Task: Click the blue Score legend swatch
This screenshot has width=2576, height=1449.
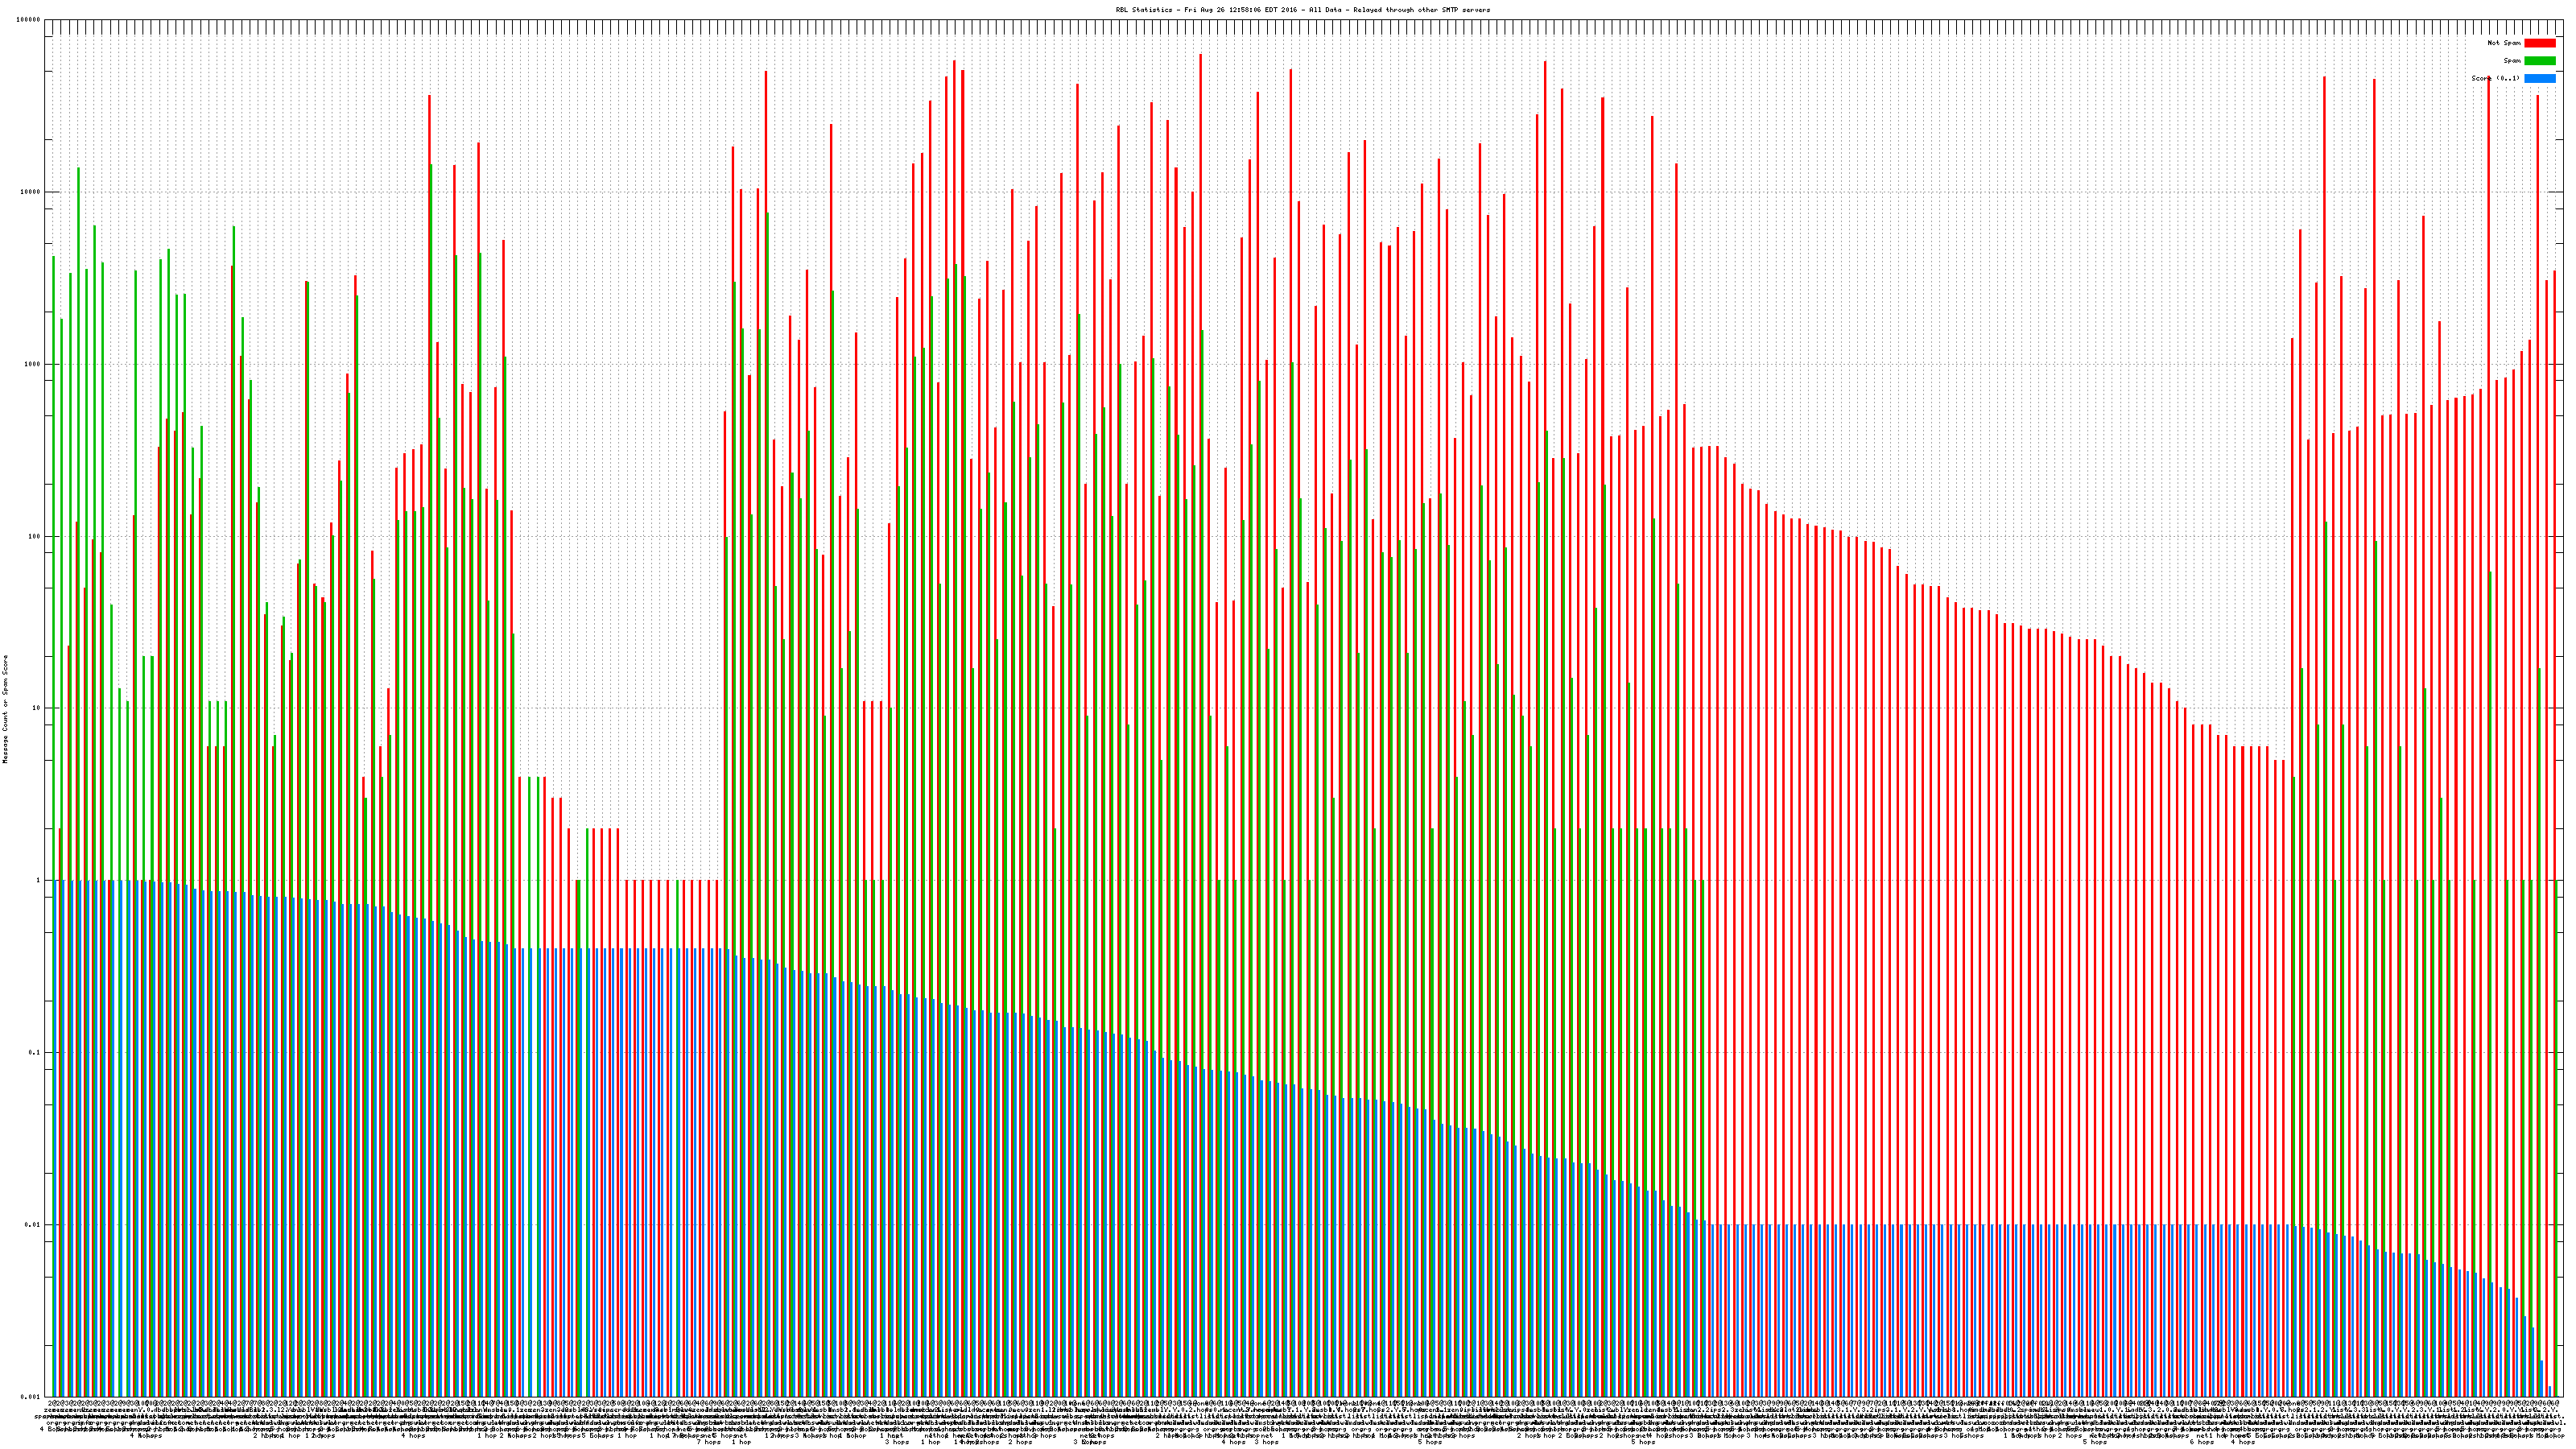Action: click(2539, 78)
